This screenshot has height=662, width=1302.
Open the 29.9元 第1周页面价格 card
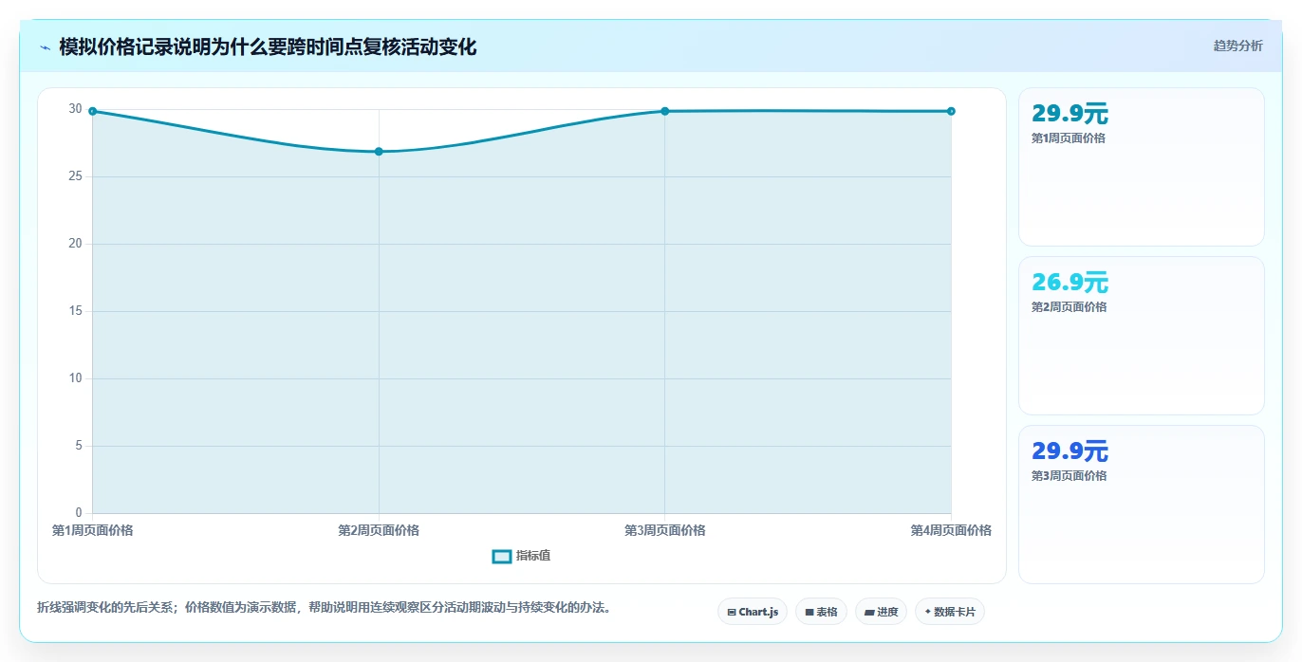click(x=1142, y=167)
